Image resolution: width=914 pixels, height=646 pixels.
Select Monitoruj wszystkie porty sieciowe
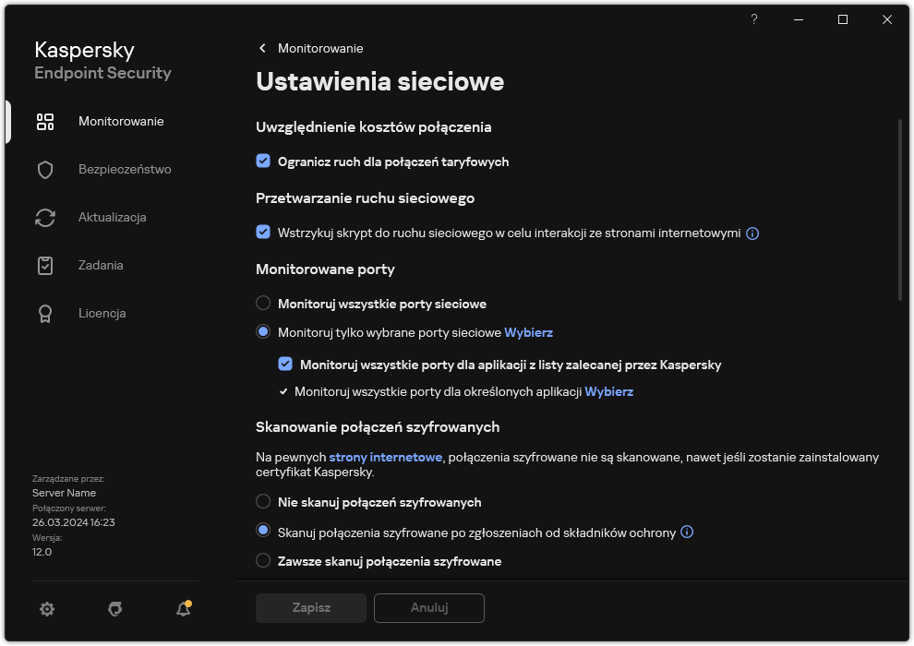coord(263,303)
